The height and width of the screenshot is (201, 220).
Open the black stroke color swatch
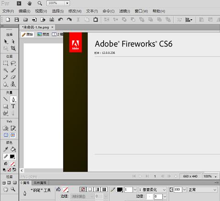(x=120, y=190)
